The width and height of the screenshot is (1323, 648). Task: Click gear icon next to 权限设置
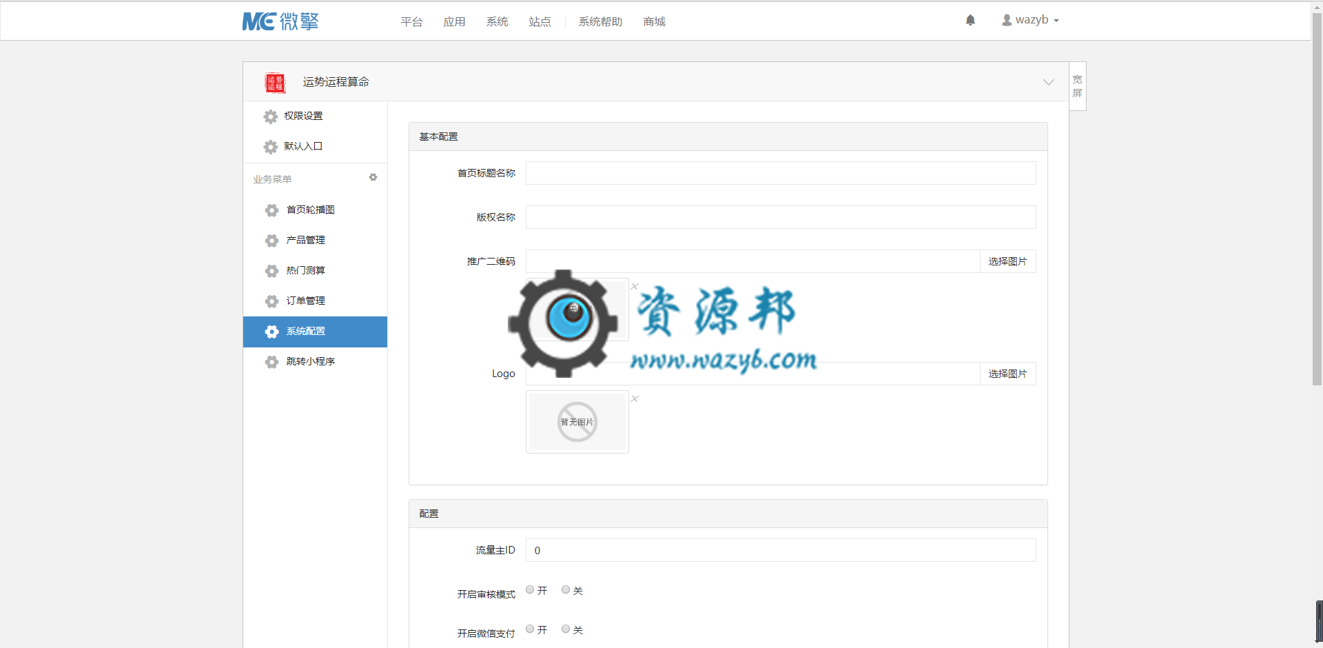[271, 117]
